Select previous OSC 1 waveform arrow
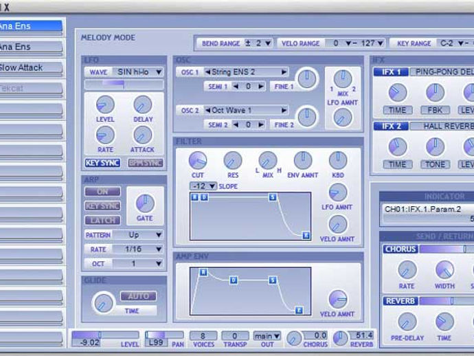Screen dimensions: 474x356 [x=207, y=72]
